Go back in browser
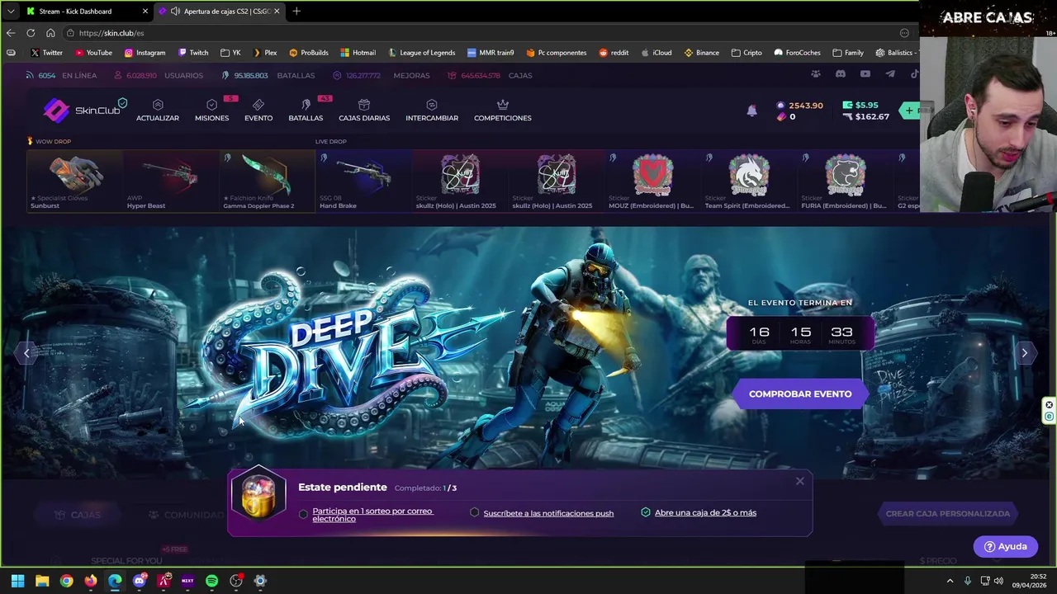 pyautogui.click(x=11, y=33)
